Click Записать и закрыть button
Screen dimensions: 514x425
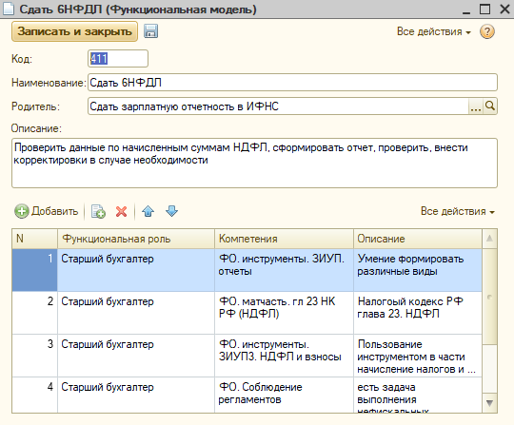[x=74, y=31]
